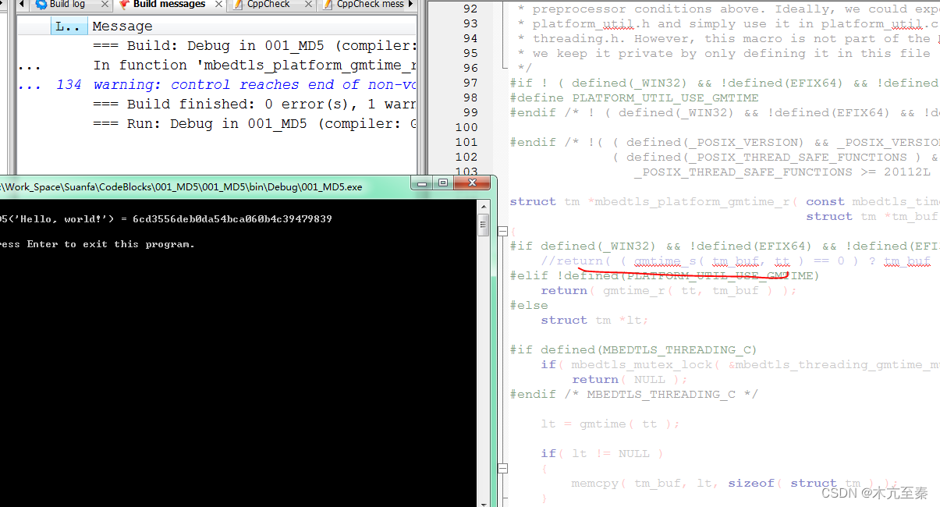Click the pencil icon on CppCheck mess tab

coord(326,5)
